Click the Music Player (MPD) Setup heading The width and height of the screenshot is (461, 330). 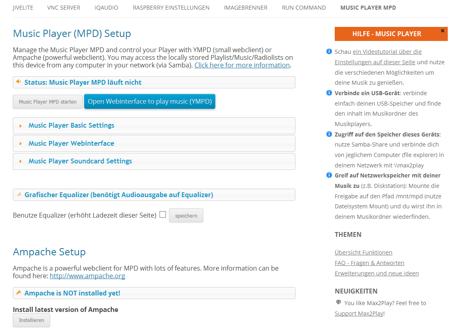coord(72,34)
